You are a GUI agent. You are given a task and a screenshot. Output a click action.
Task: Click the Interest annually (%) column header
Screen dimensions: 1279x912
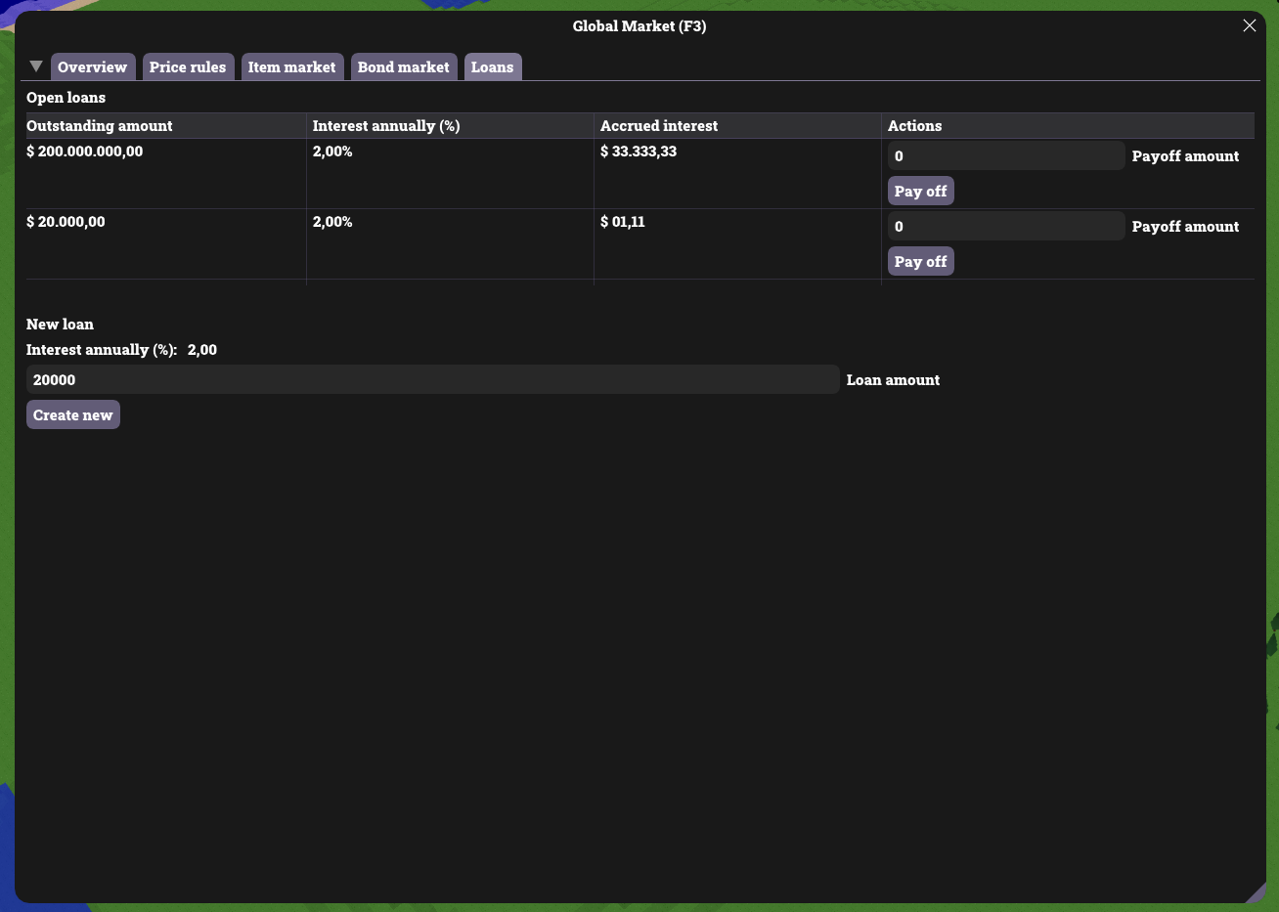coord(386,126)
